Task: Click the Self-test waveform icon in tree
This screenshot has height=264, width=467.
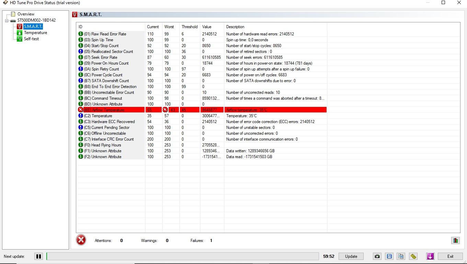Action: click(x=20, y=39)
